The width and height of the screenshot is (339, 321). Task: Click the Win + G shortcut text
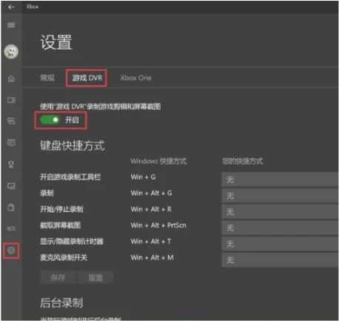[143, 177]
